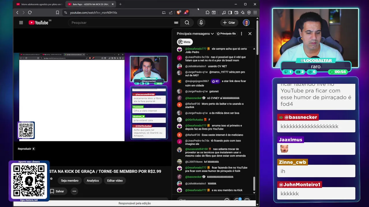The height and width of the screenshot is (207, 369).
Task: Click the 'krl kkkkkkkk' chat message
Action: pyautogui.click(x=212, y=162)
